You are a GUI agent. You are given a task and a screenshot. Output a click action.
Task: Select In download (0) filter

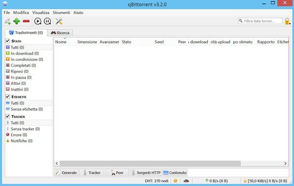[x=29, y=53]
